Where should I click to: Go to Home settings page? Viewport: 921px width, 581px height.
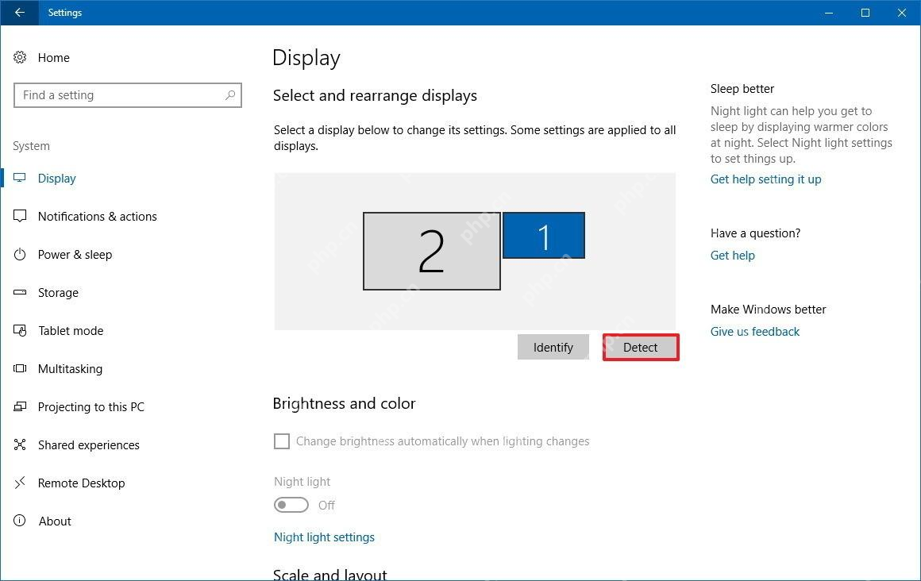pos(53,58)
